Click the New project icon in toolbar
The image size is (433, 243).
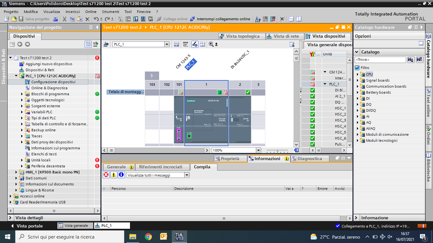click(7, 19)
